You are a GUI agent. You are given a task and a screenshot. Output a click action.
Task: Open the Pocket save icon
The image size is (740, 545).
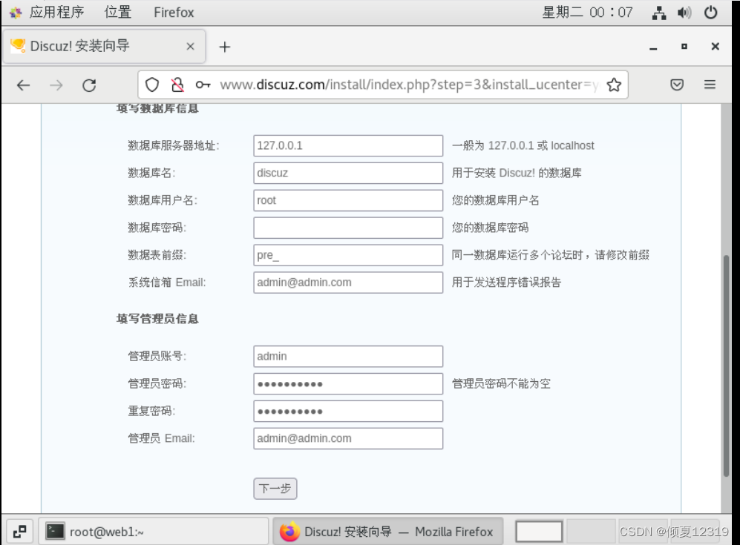(x=677, y=85)
